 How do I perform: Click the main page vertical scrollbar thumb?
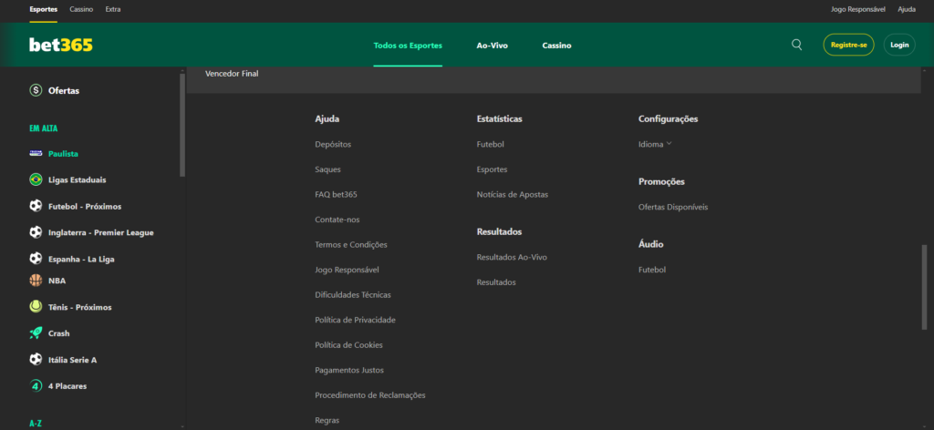pos(925,287)
